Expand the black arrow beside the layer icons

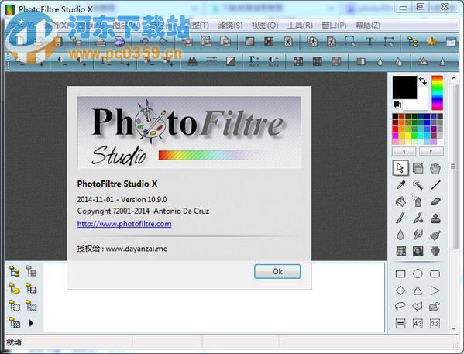(x=31, y=323)
